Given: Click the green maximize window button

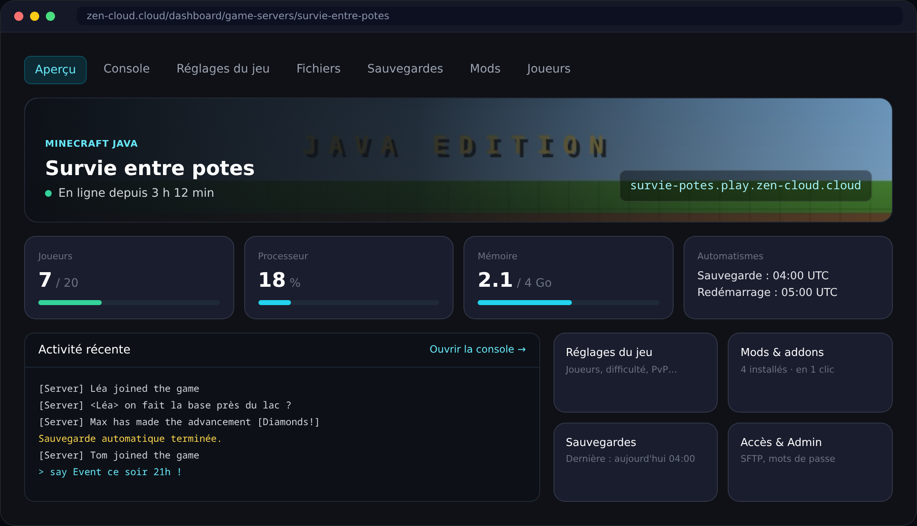Looking at the screenshot, I should pos(50,16).
